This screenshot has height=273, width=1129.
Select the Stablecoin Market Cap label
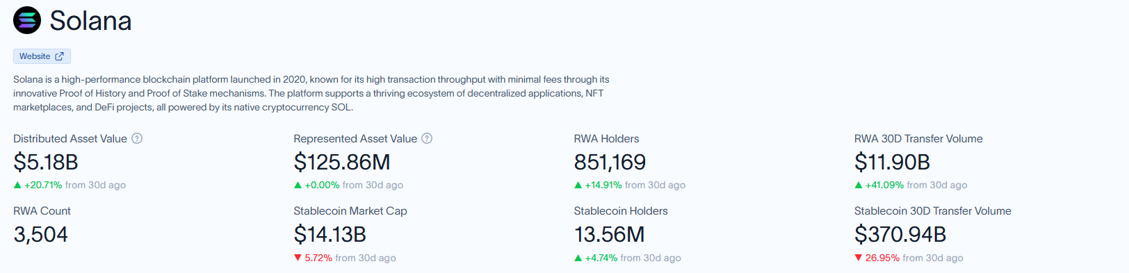click(x=350, y=211)
